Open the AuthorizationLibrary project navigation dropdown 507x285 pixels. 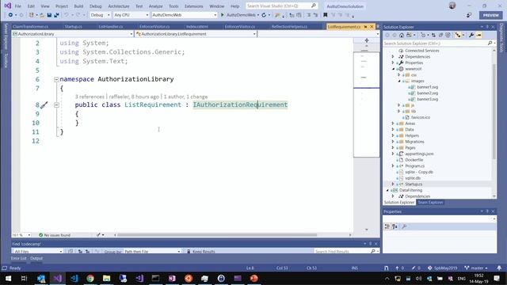73,33
